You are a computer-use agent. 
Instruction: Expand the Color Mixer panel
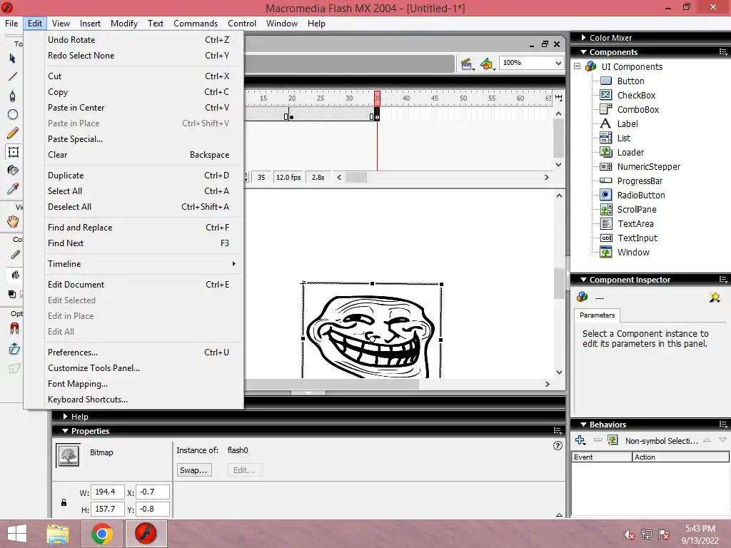(x=583, y=37)
